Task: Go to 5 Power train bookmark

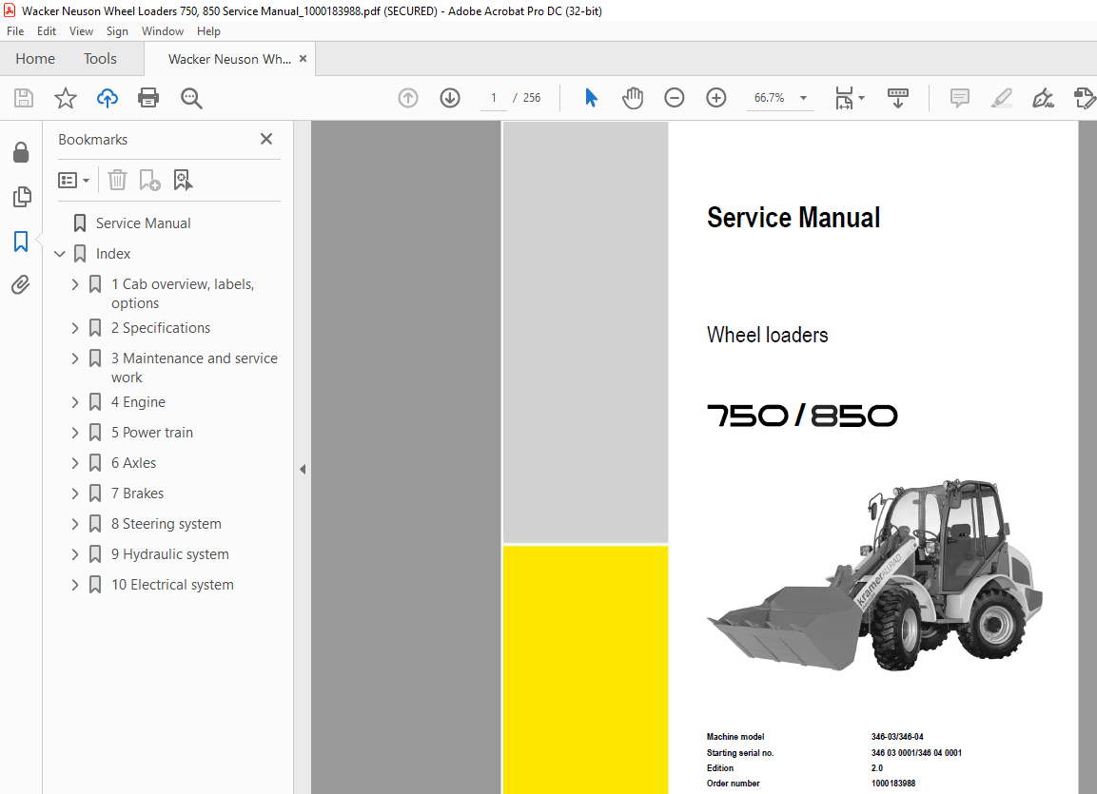Action: 152,433
